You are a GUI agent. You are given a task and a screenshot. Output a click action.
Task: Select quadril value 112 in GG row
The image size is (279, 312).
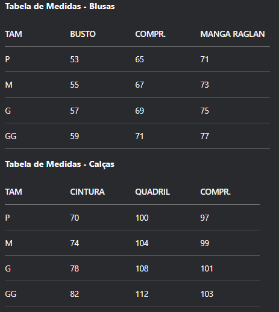point(142,294)
